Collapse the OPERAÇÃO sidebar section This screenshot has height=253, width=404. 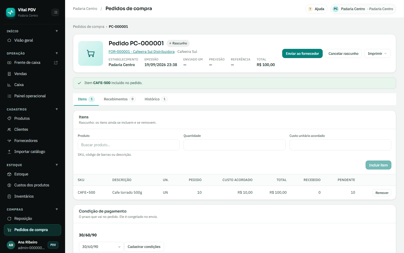tap(57, 53)
